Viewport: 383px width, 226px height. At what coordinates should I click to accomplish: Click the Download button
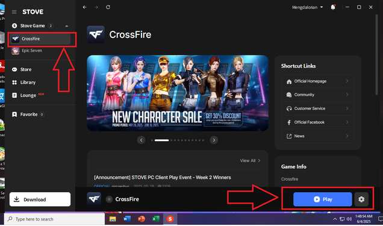[x=40, y=199]
